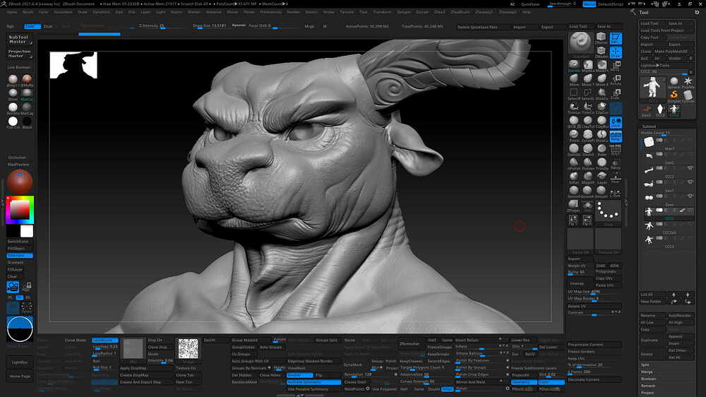Pick the ClipCurve brush

coord(602,108)
